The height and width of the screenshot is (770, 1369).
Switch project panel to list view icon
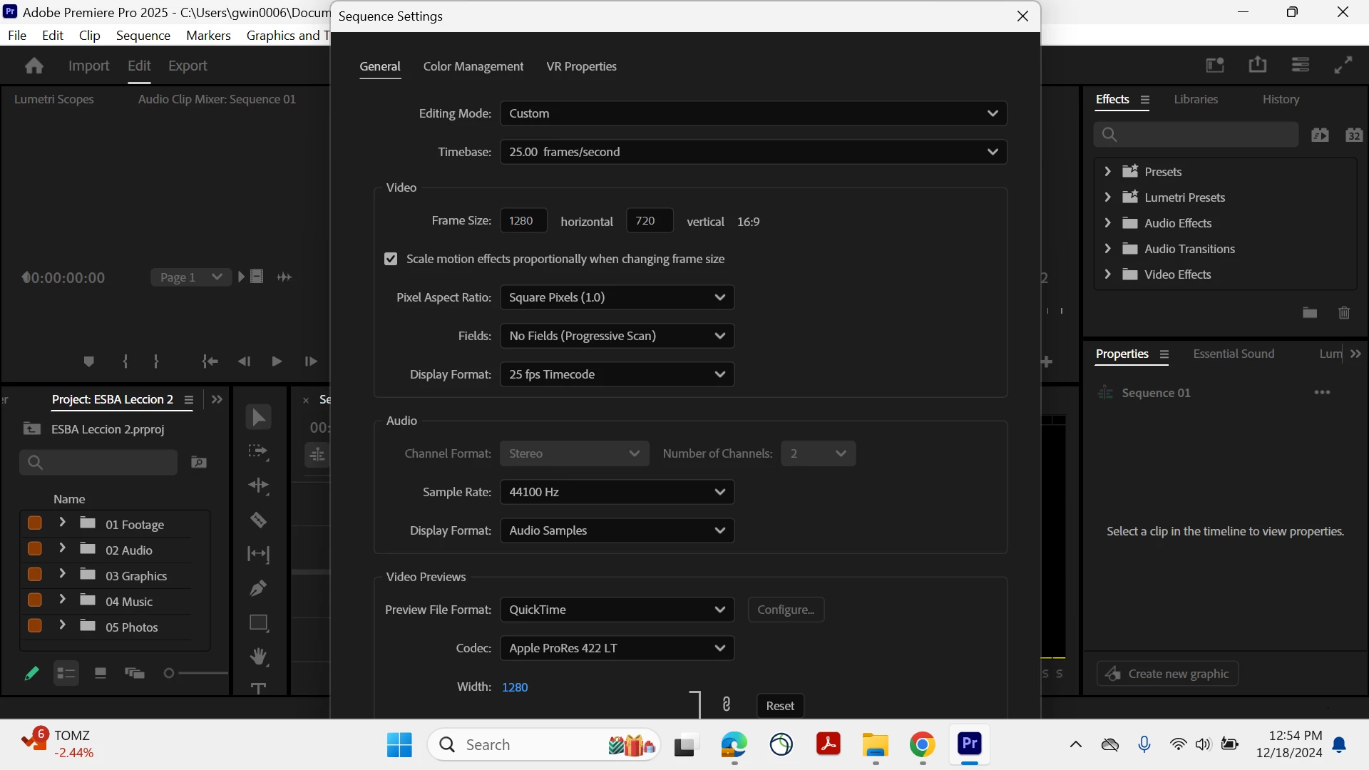click(66, 673)
